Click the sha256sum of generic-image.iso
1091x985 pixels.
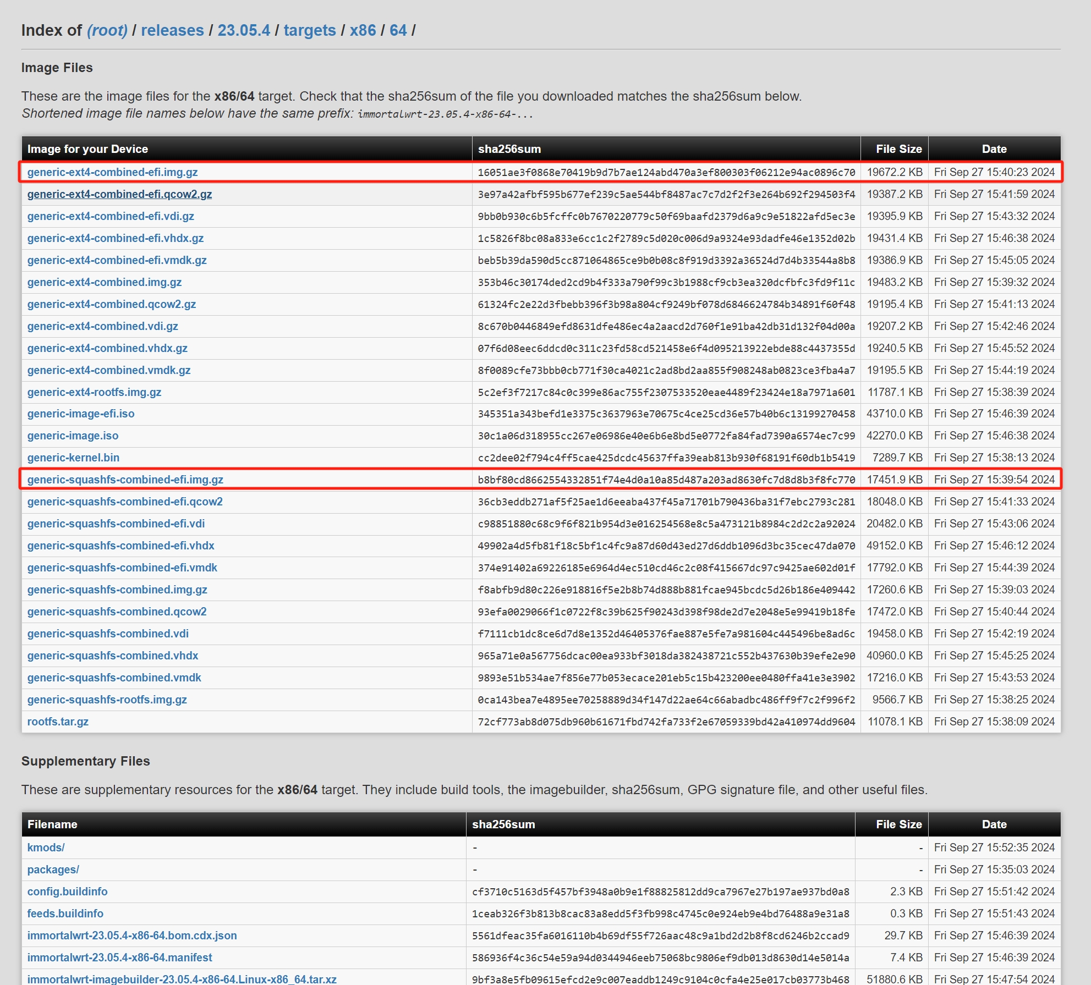pos(666,436)
